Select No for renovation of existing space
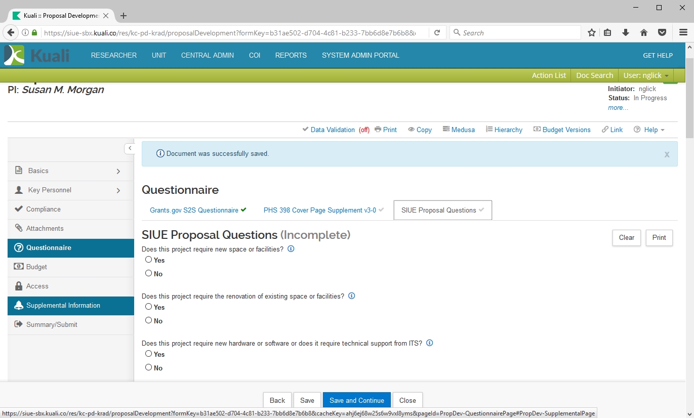 pyautogui.click(x=148, y=320)
